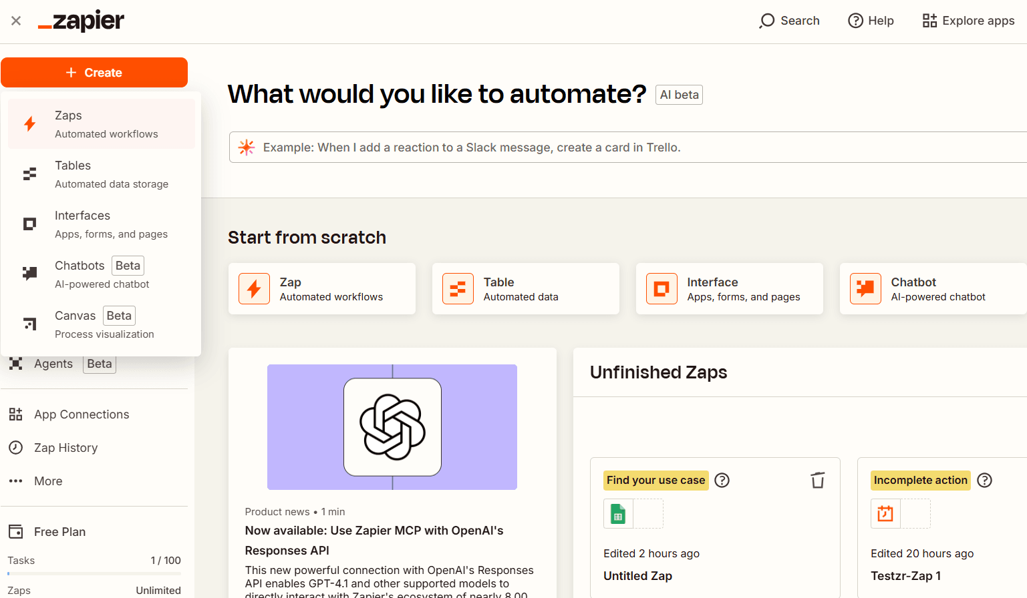This screenshot has height=598, width=1027.
Task: Click the Search magnifier icon in header
Action: click(x=767, y=21)
